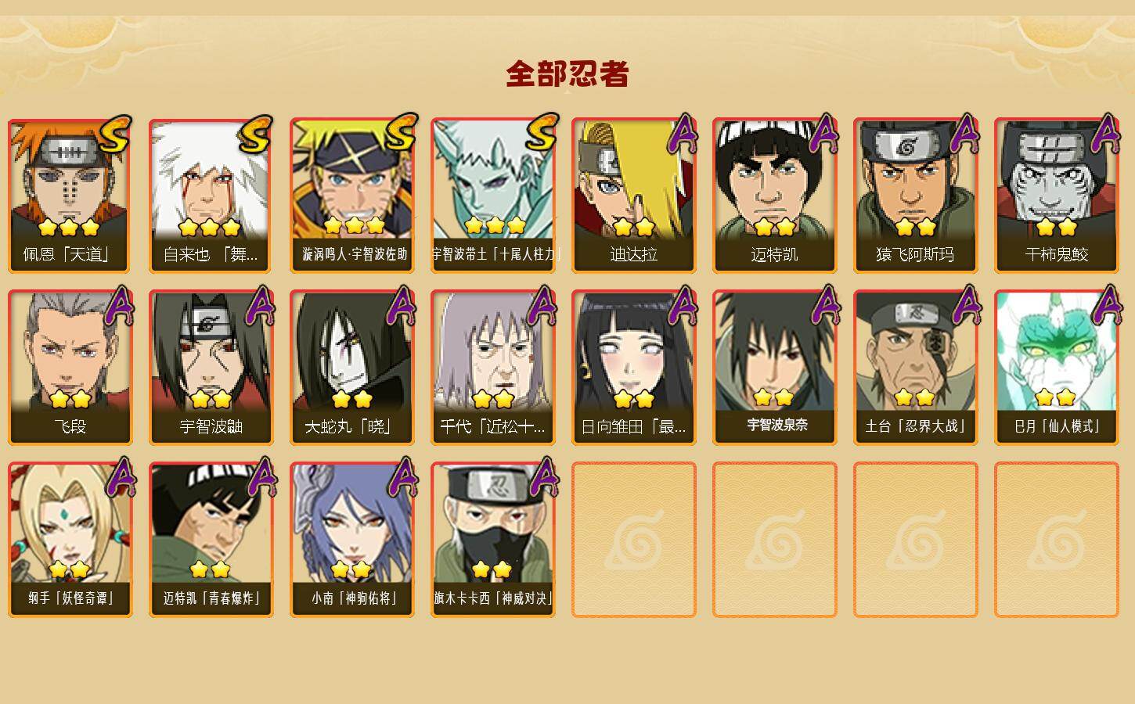Open the 大蛇丸「晓」 card
This screenshot has width=1135, height=704.
352,368
